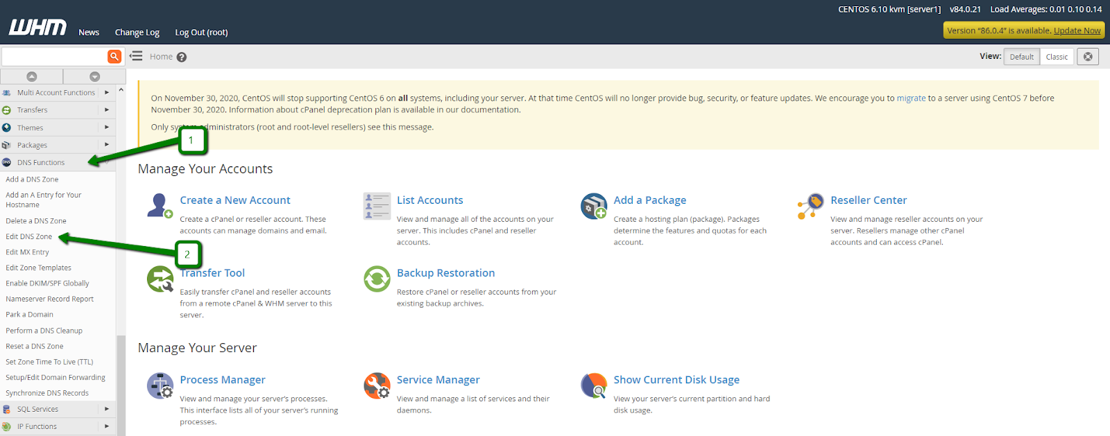
Task: Click the Create a New Account icon
Action: pyautogui.click(x=160, y=206)
